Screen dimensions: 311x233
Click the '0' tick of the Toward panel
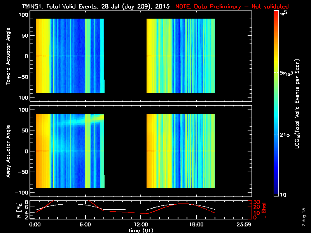[26, 56]
